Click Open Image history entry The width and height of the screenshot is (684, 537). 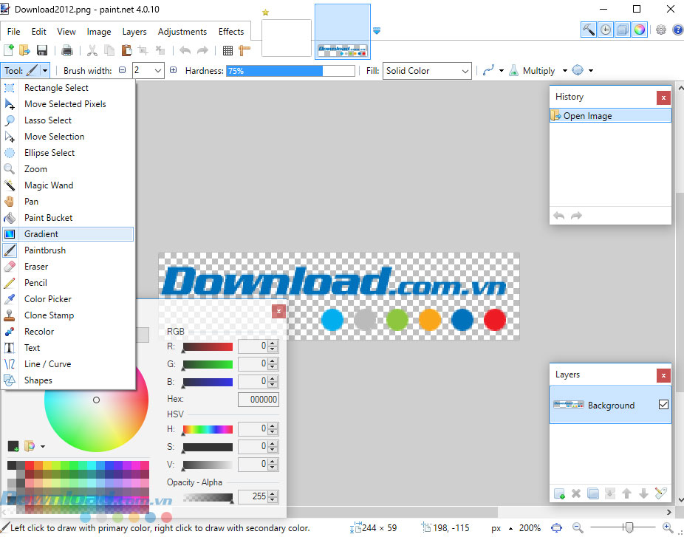click(610, 116)
